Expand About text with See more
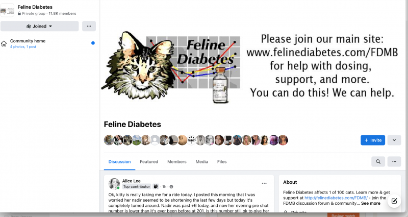The image size is (408, 217). [x=371, y=203]
